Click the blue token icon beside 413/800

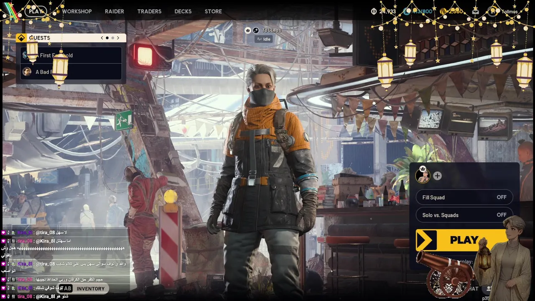coord(407,11)
